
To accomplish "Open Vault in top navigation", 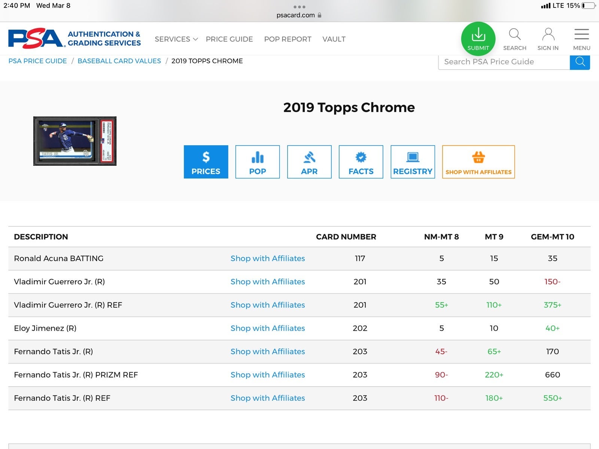I will 334,39.
